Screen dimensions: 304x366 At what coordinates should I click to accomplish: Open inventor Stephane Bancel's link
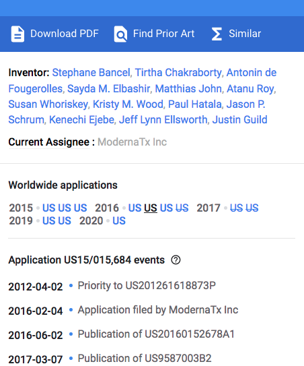coord(91,73)
